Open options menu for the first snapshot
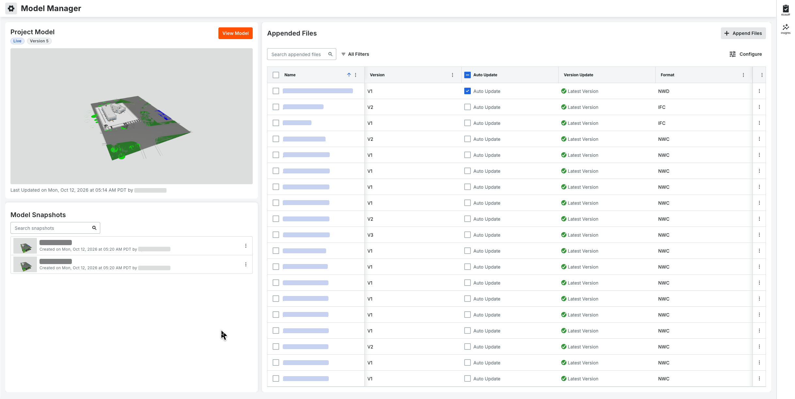Image resolution: width=795 pixels, height=399 pixels. click(x=246, y=246)
